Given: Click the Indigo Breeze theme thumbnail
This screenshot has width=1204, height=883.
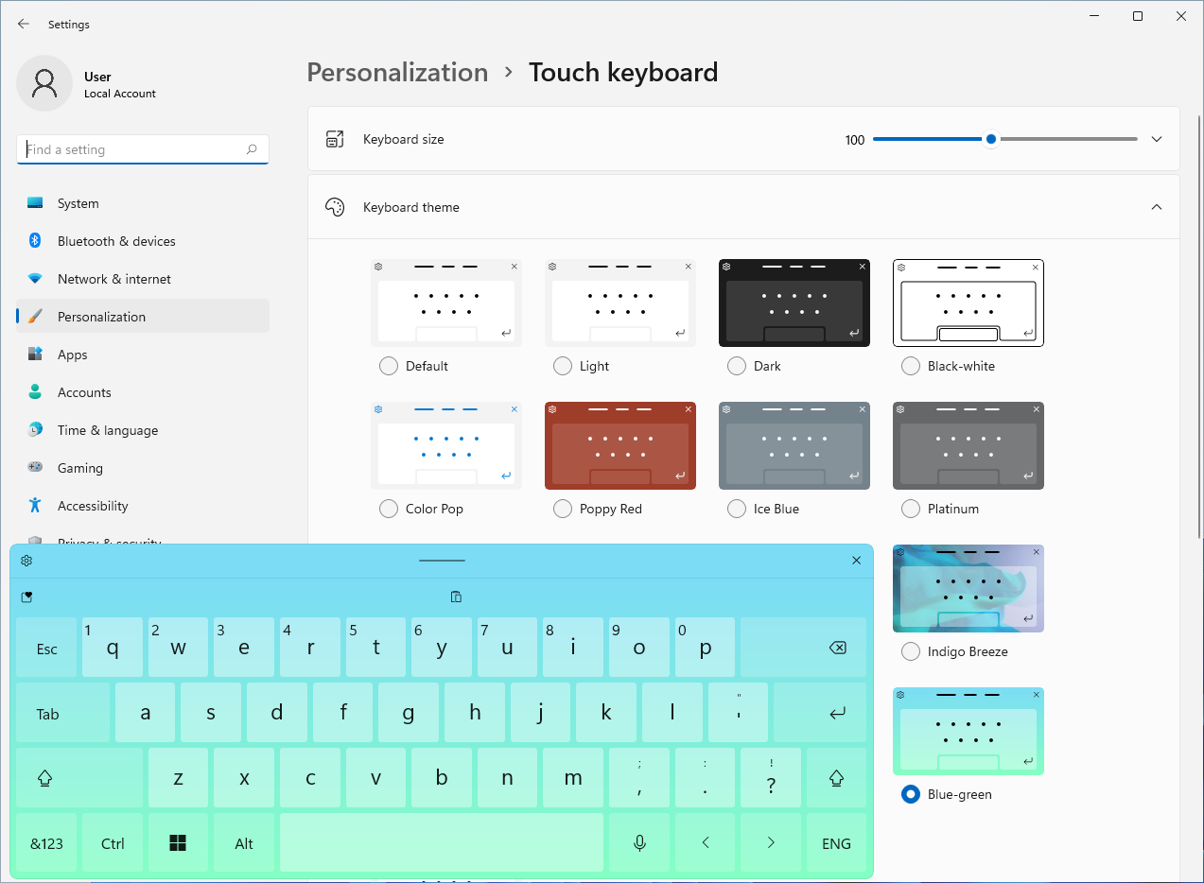Looking at the screenshot, I should pos(968,587).
